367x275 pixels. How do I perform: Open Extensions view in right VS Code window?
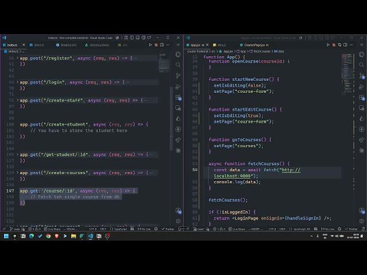[362, 97]
